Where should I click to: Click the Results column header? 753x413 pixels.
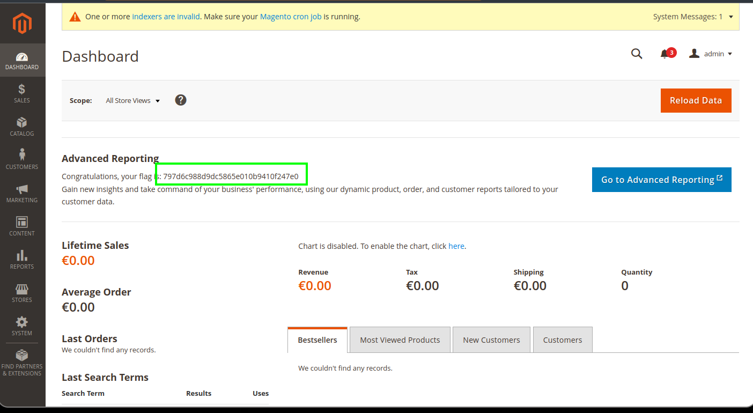coord(198,393)
